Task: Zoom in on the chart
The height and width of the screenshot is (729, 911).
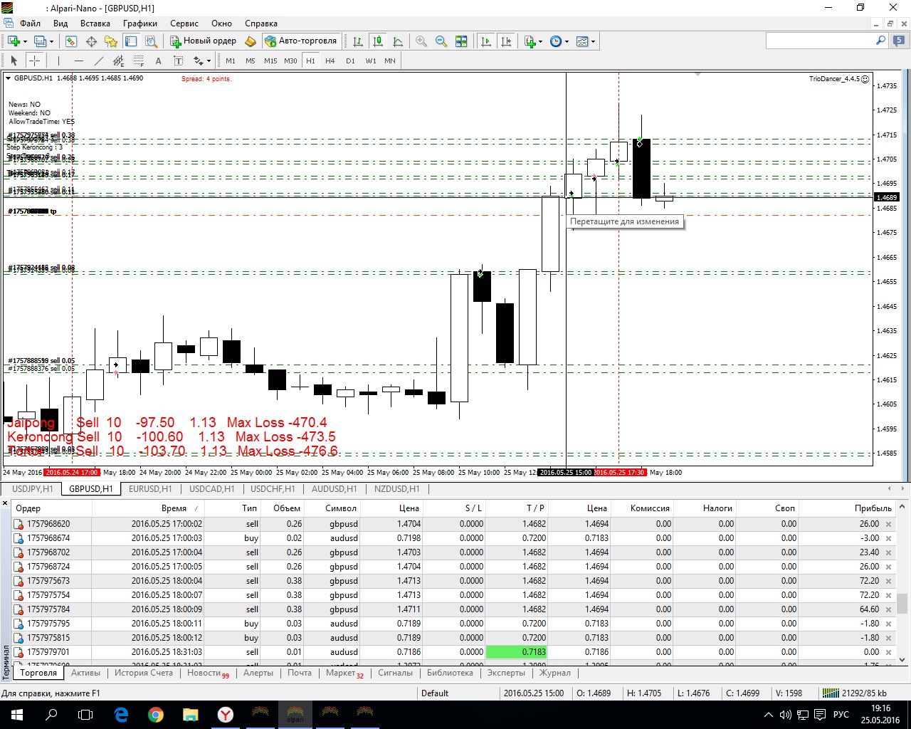Action: point(421,41)
